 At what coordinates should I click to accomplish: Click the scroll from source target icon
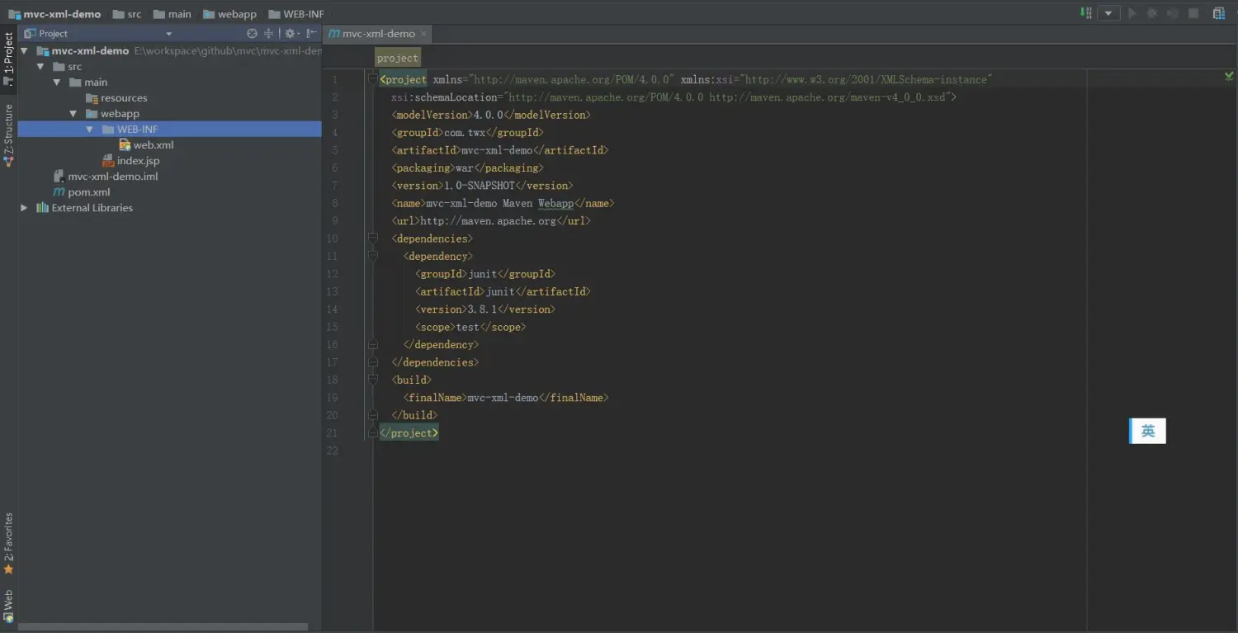[253, 34]
